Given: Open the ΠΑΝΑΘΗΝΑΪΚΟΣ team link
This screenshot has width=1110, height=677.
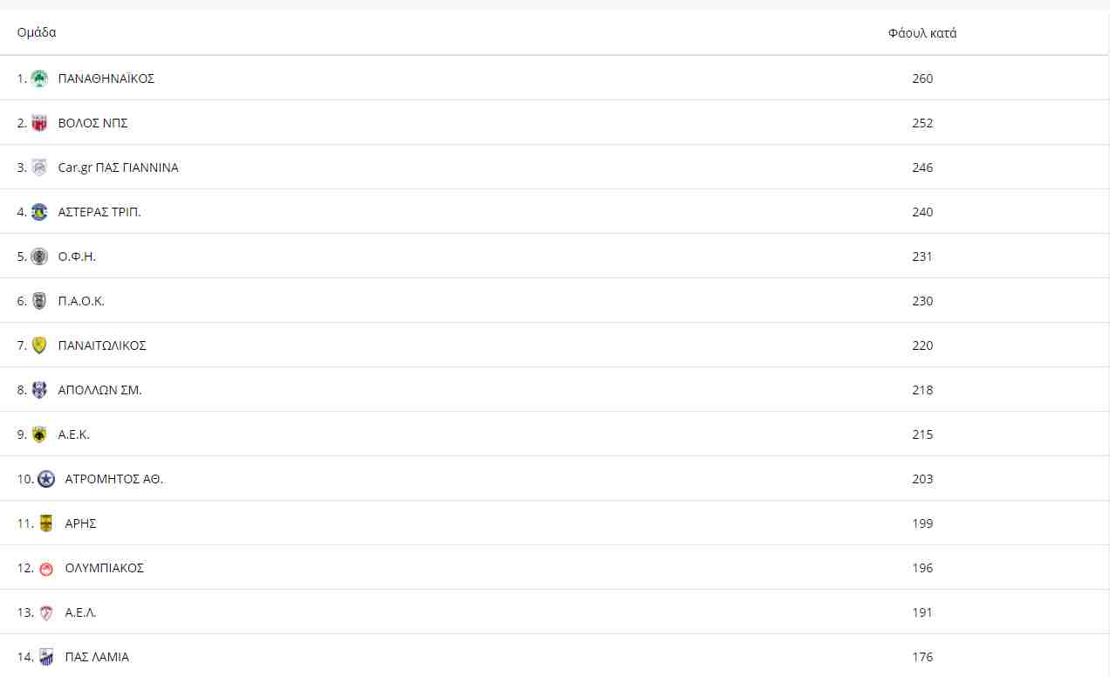Looking at the screenshot, I should pos(106,79).
